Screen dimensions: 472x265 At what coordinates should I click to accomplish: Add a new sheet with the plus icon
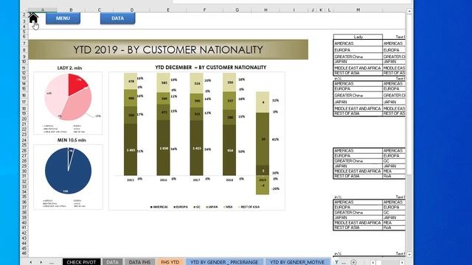(354, 262)
